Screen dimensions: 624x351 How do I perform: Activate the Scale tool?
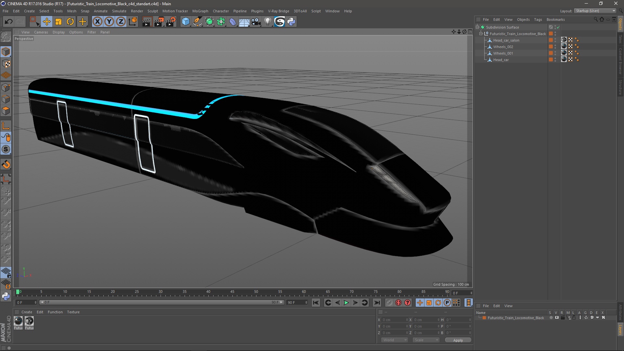click(58, 22)
